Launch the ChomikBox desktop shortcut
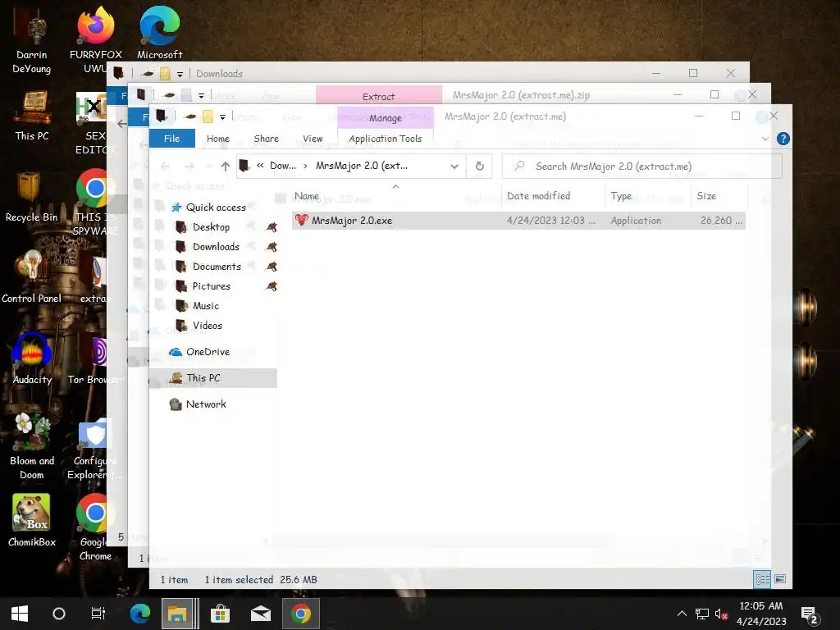 coord(32,521)
